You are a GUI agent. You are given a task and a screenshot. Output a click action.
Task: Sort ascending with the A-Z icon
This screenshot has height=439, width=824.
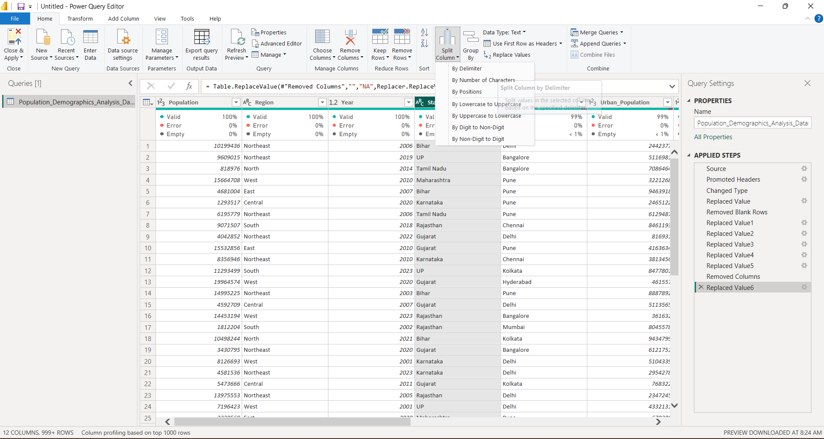coord(424,32)
